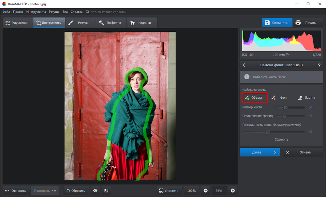Open the Файл menu
Viewport: 326px width, 197px height.
click(6, 12)
